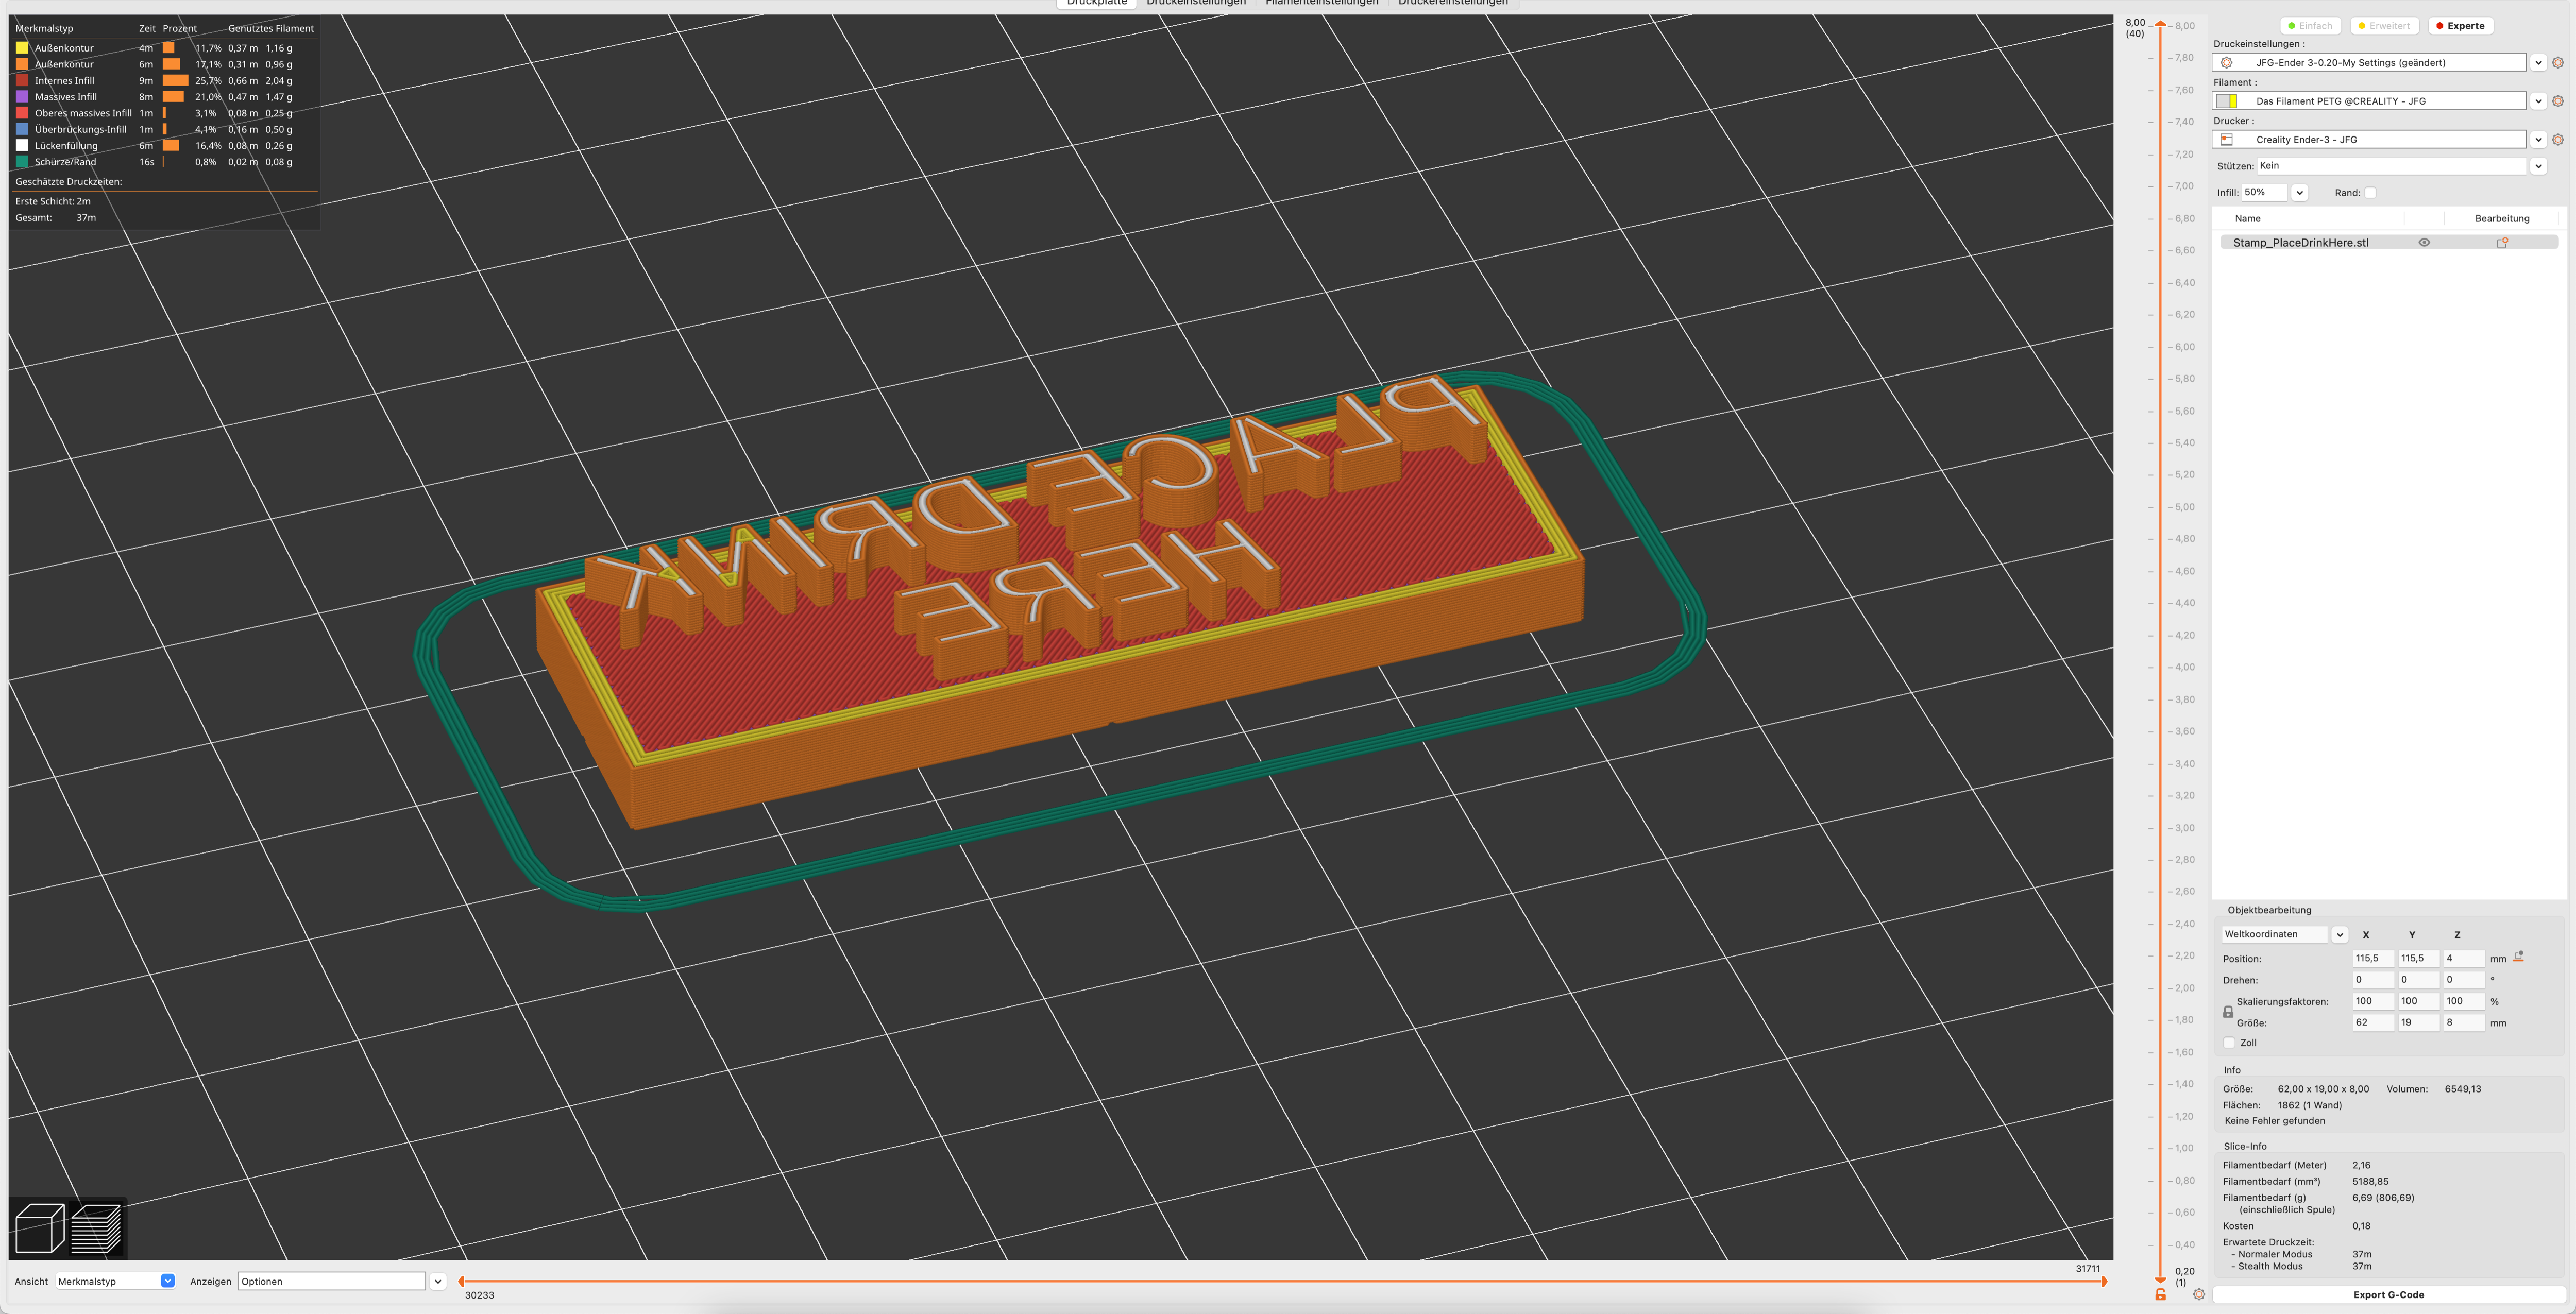2576x1314 pixels.
Task: Open the Infill percentage dropdown
Action: (2299, 193)
